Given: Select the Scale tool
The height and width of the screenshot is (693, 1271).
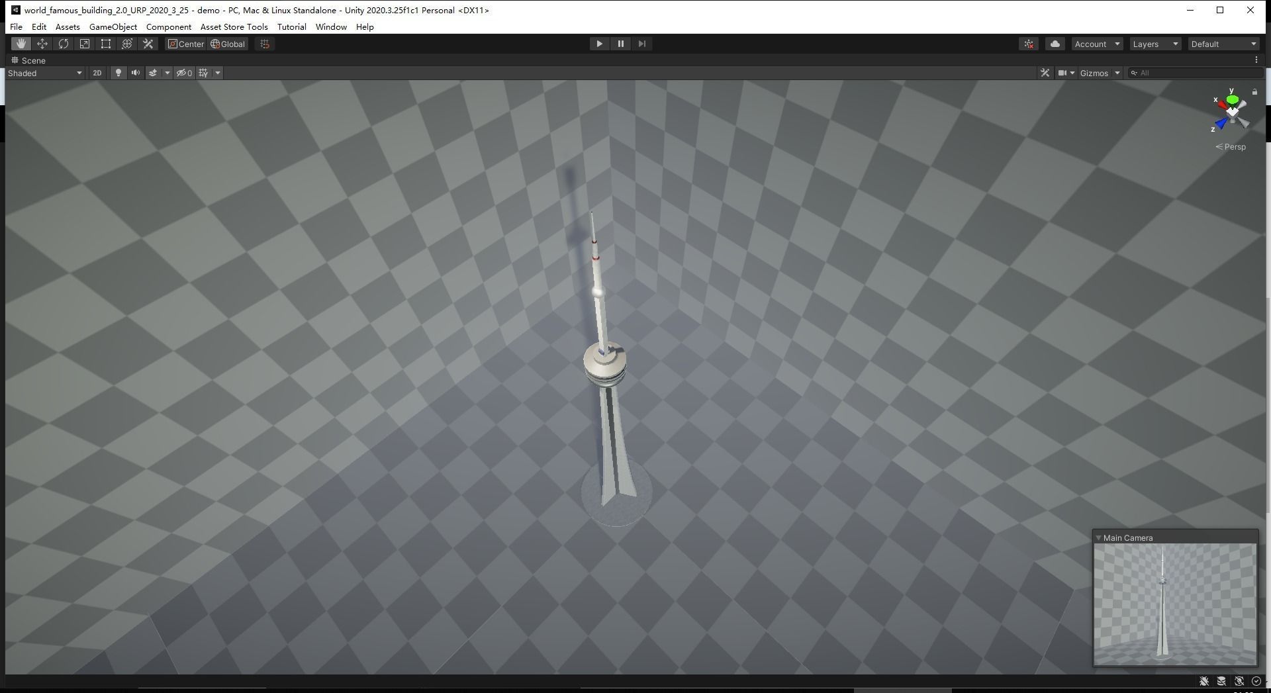Looking at the screenshot, I should click(85, 44).
